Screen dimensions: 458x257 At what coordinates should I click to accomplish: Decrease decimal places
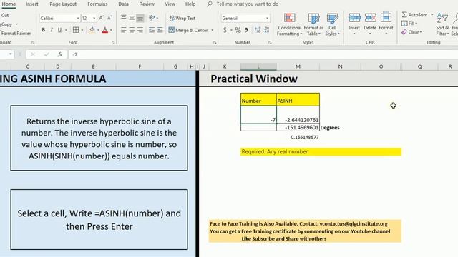pyautogui.click(x=266, y=30)
